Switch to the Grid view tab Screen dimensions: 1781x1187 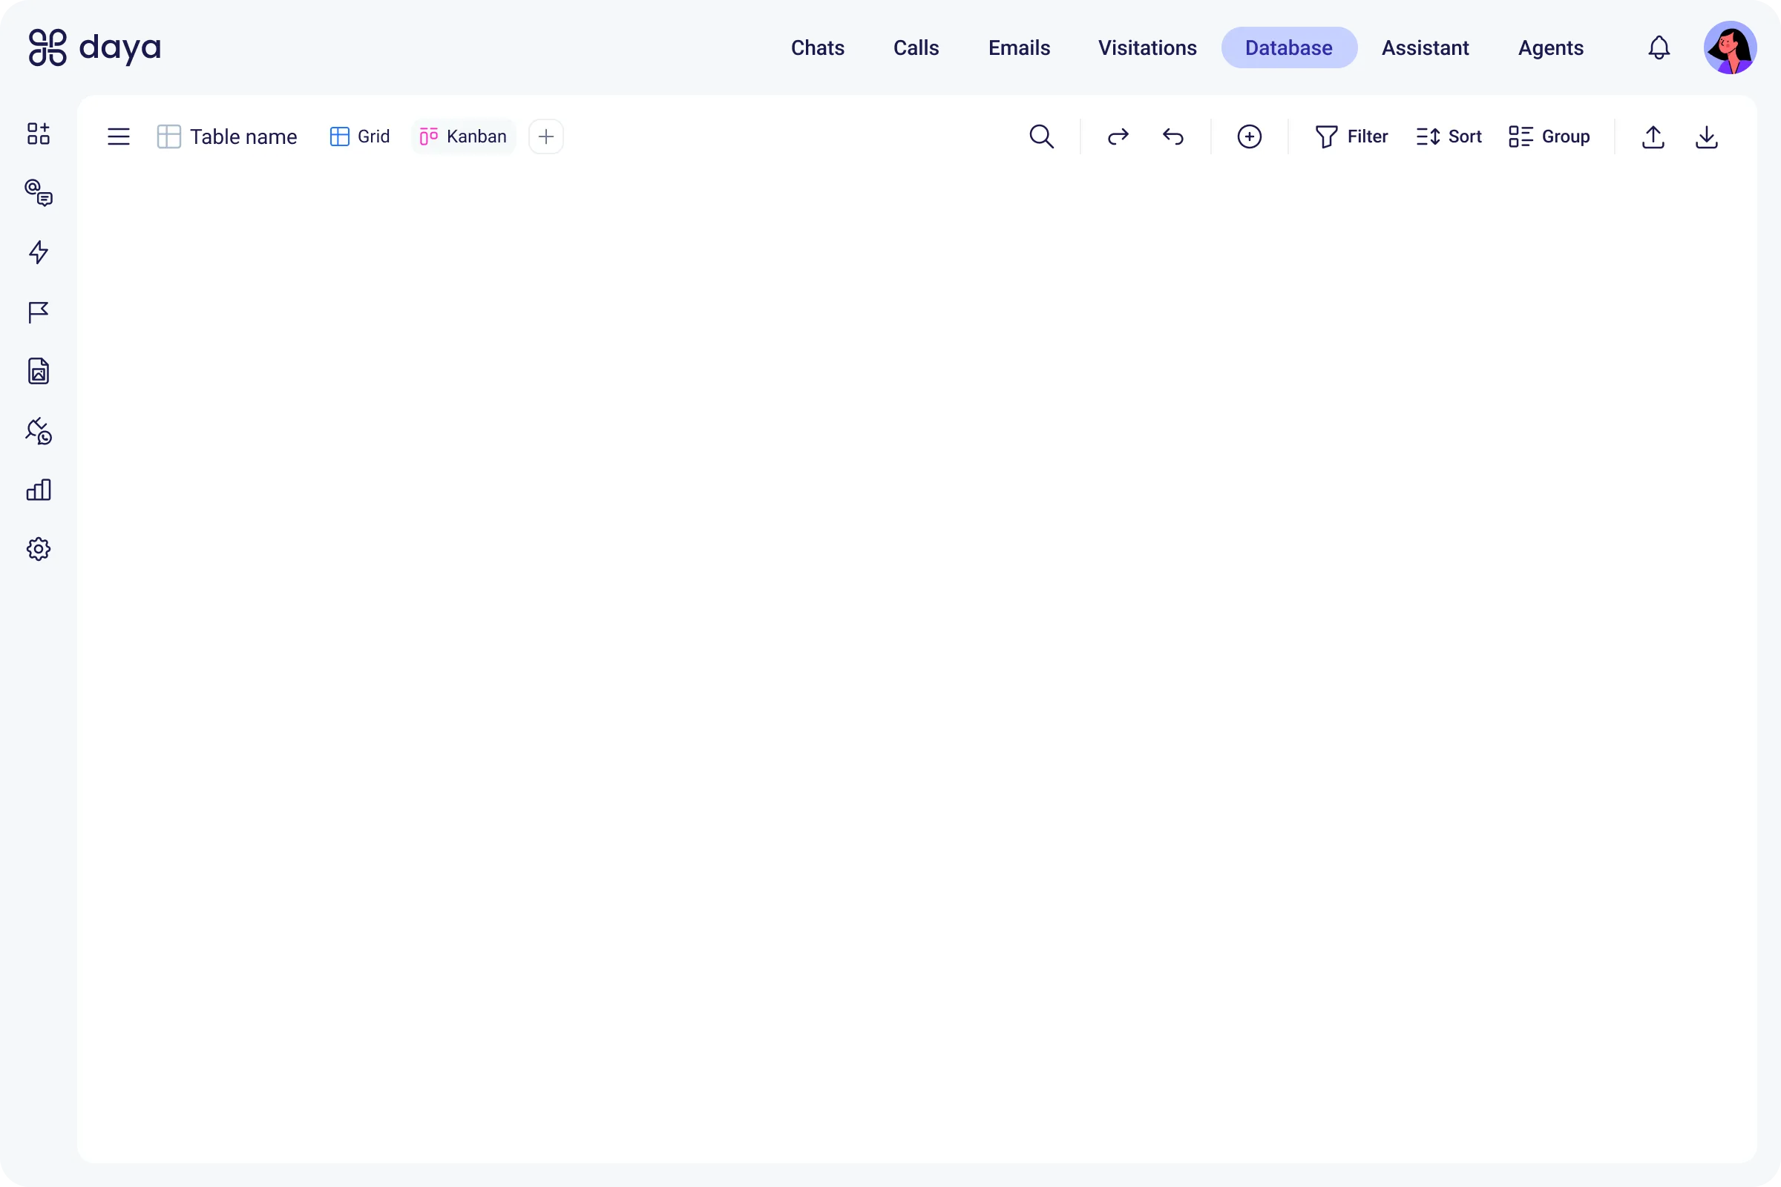[x=361, y=137]
